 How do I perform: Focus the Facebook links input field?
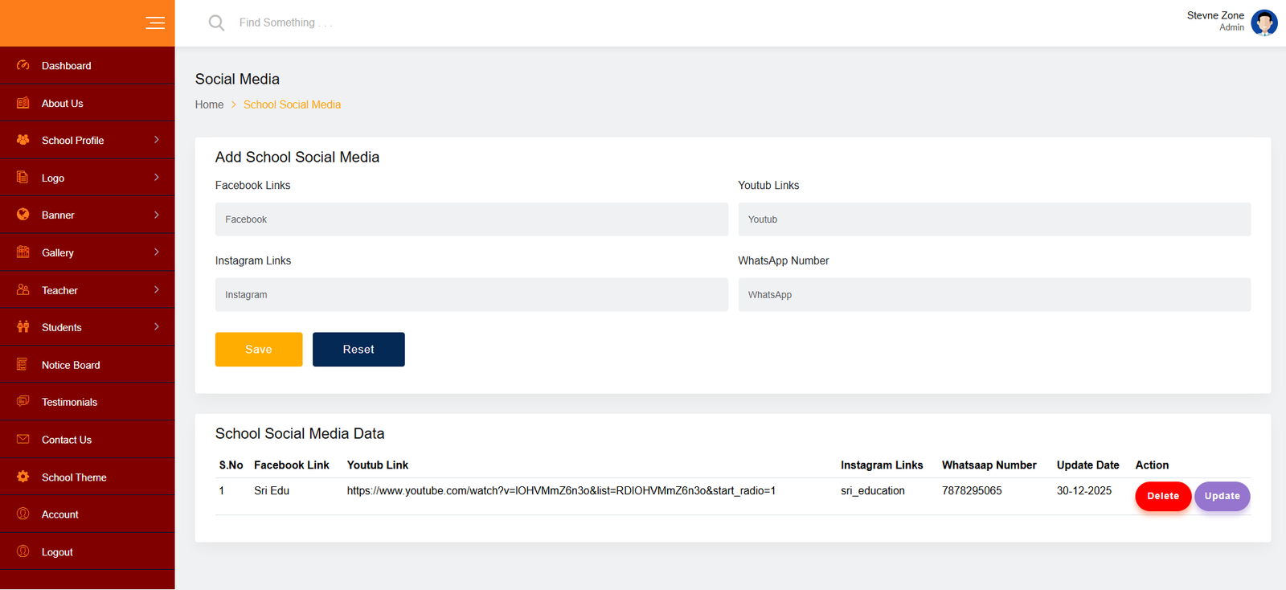coord(472,219)
